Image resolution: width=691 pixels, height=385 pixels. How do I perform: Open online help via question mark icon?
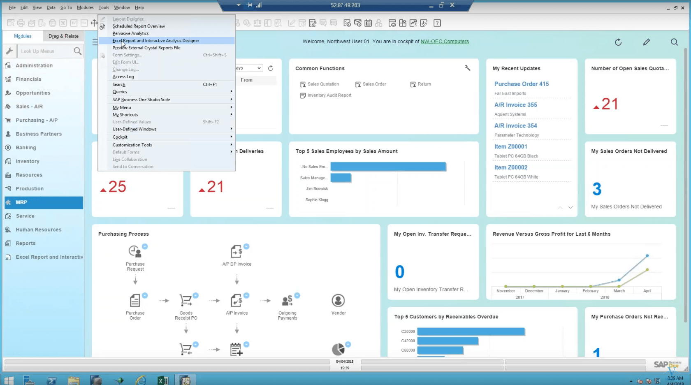point(437,23)
